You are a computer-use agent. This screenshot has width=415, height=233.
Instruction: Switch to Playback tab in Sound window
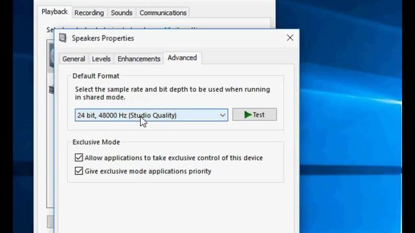point(54,12)
